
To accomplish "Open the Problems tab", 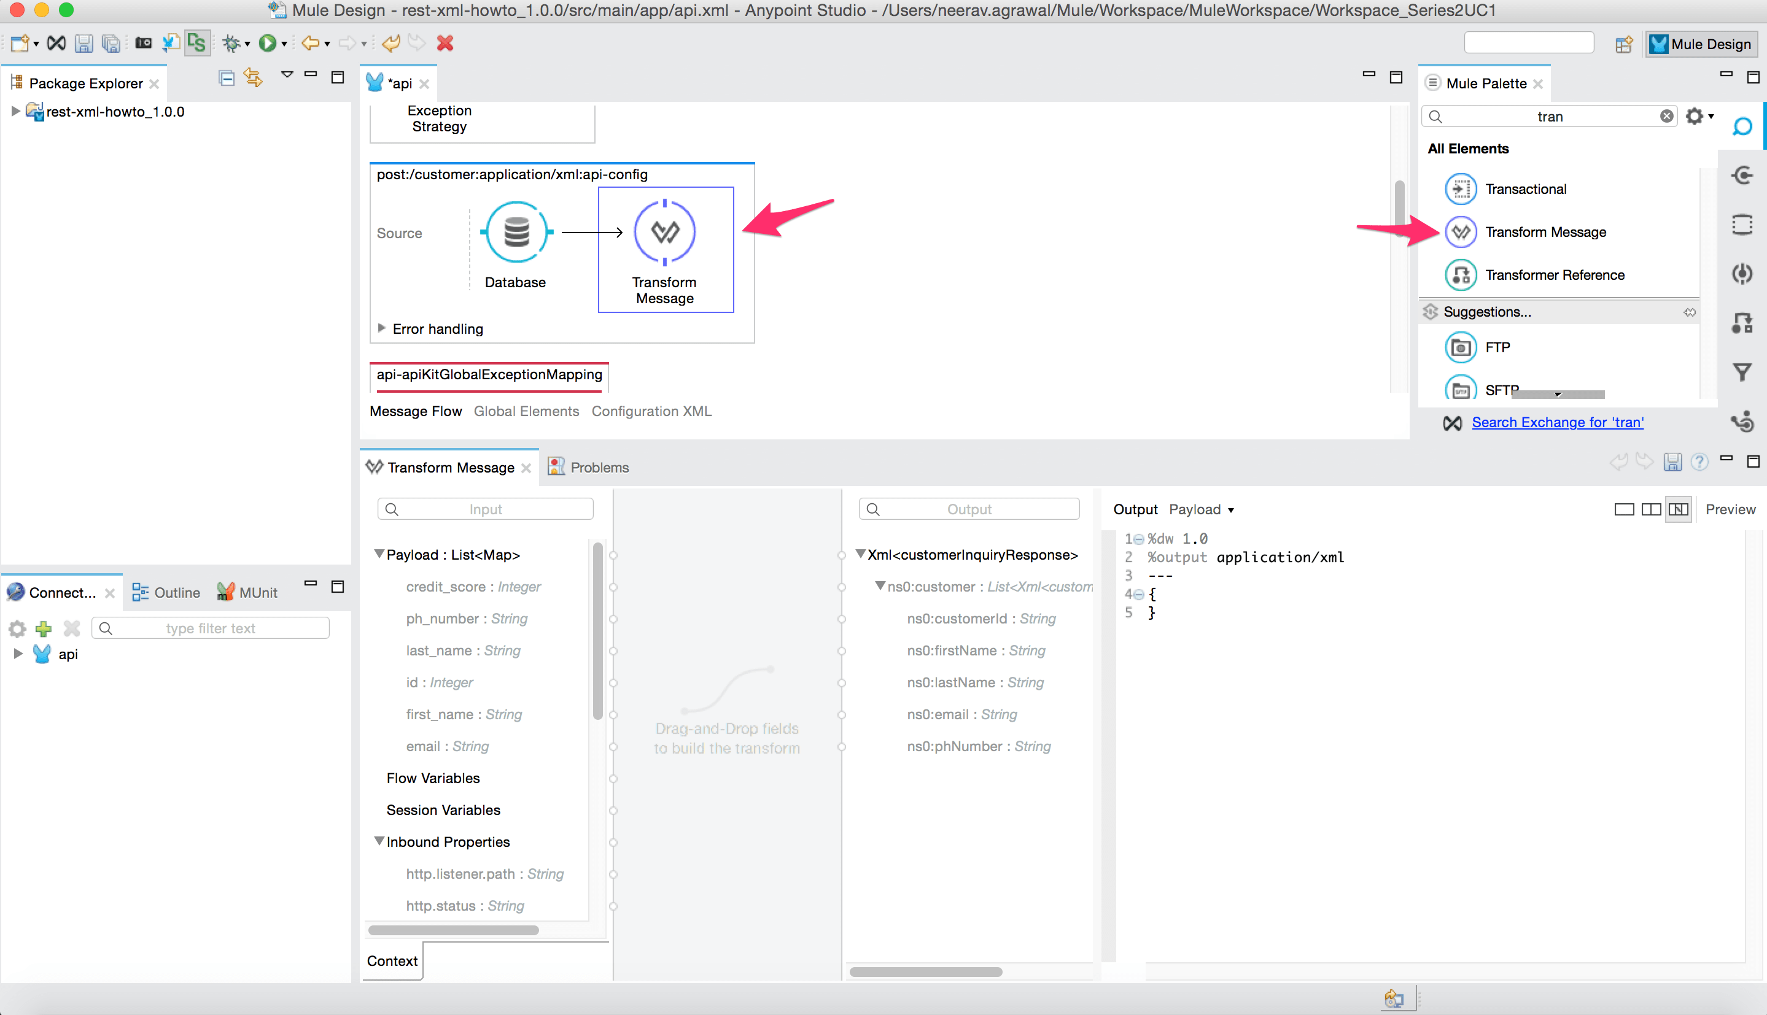I will (598, 467).
